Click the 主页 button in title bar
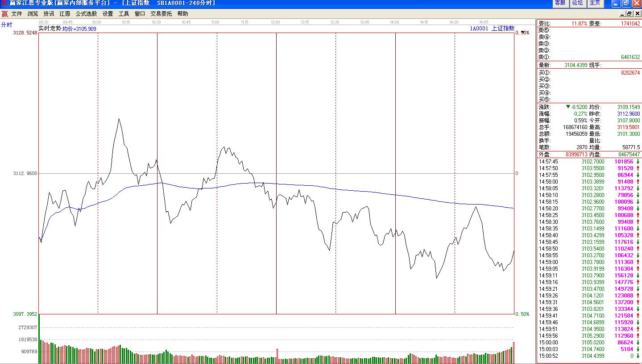 point(595,3)
